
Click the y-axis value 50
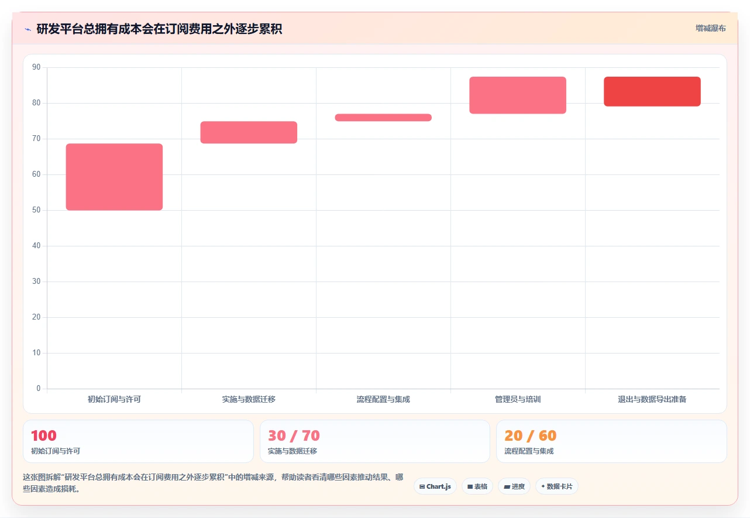[x=36, y=210]
